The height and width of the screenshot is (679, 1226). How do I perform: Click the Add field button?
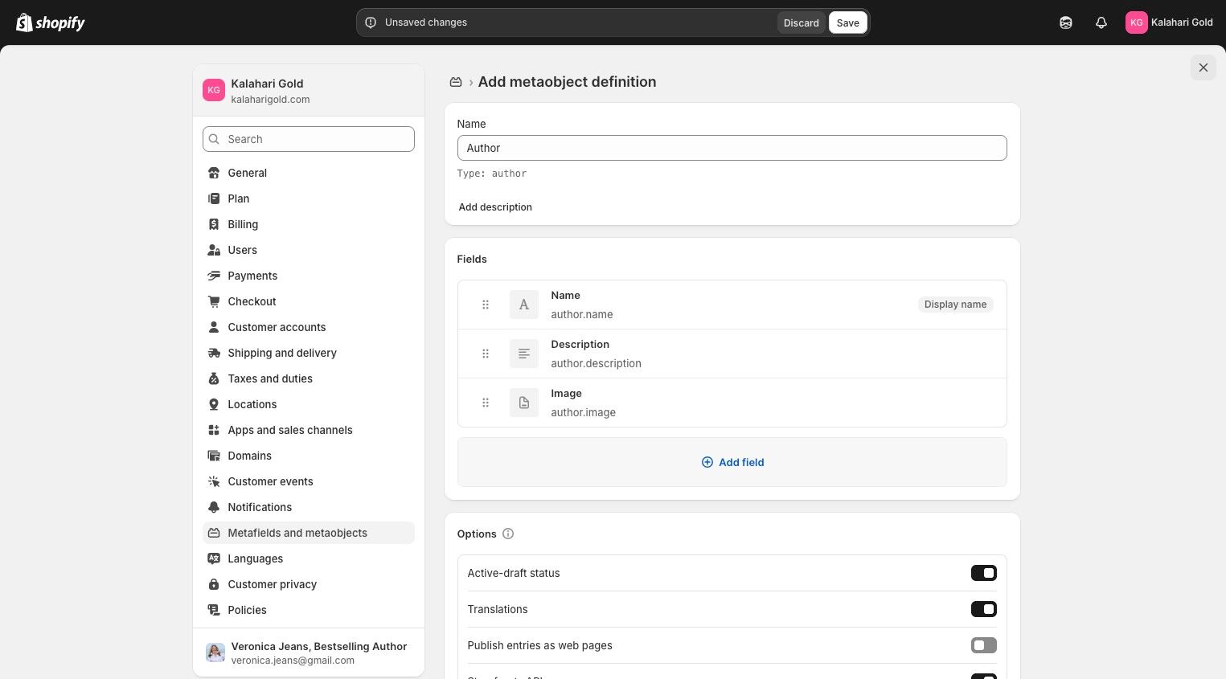point(732,462)
